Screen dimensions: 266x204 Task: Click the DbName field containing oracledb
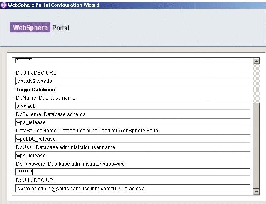[132, 106]
